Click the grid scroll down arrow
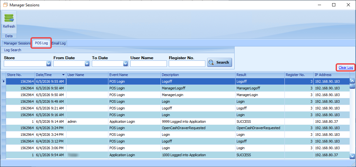The width and height of the screenshot is (356, 167). pos(352,156)
